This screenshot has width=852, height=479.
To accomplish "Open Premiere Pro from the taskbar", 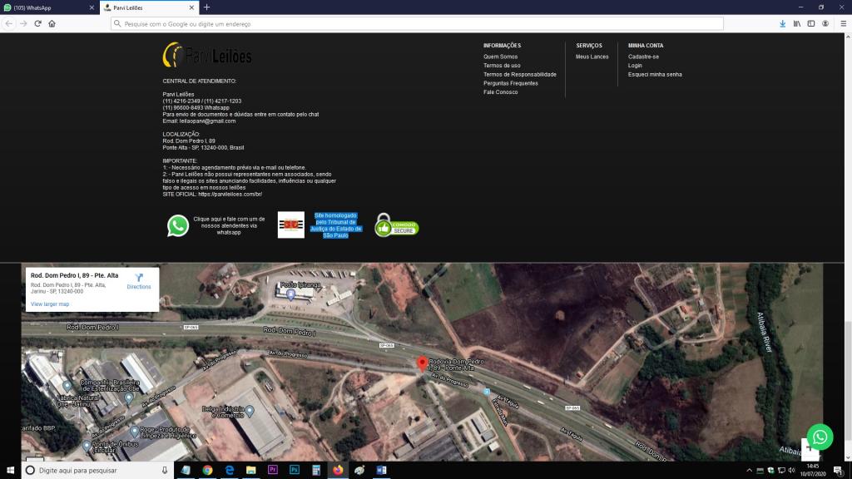I will pos(272,470).
